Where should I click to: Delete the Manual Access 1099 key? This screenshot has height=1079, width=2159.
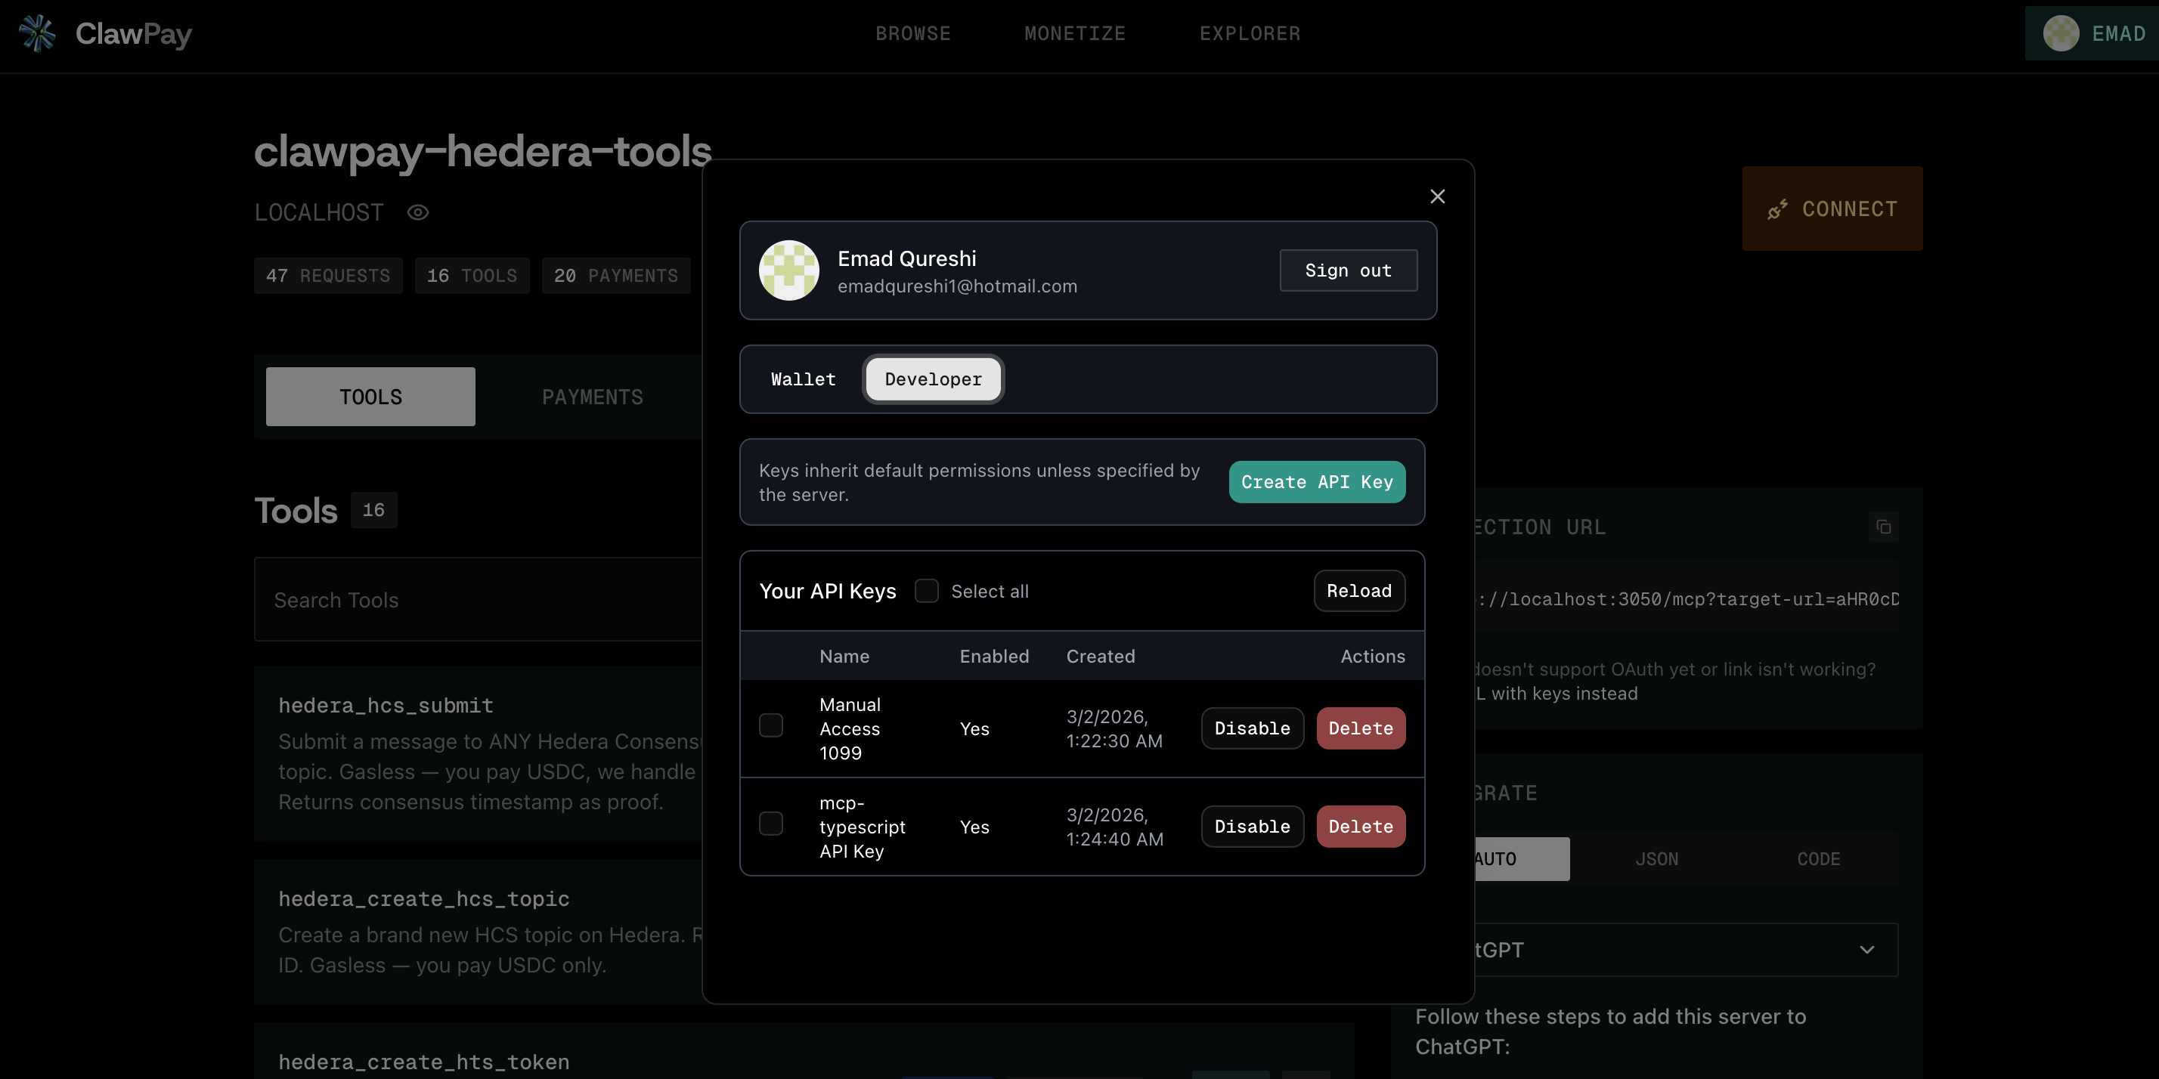[1360, 729]
